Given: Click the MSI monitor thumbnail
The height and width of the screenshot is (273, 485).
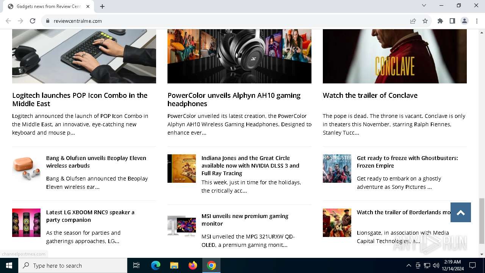Looking at the screenshot, I should point(181,226).
